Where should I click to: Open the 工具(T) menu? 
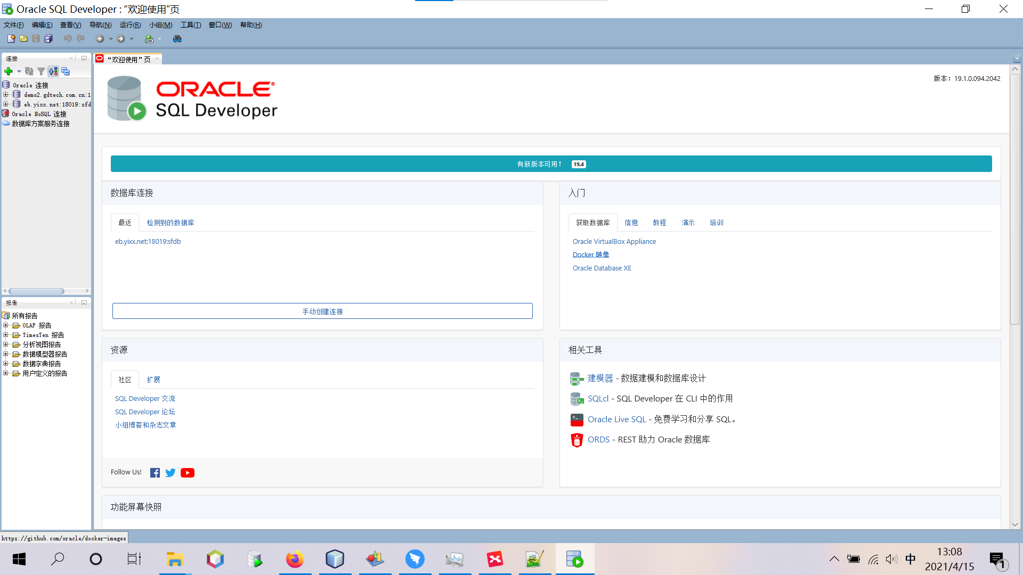[x=190, y=25]
